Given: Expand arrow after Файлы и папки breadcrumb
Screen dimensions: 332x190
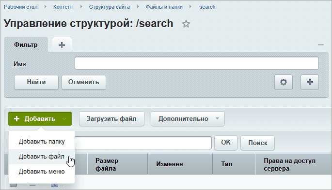Looking at the screenshot, I should 190,7.
